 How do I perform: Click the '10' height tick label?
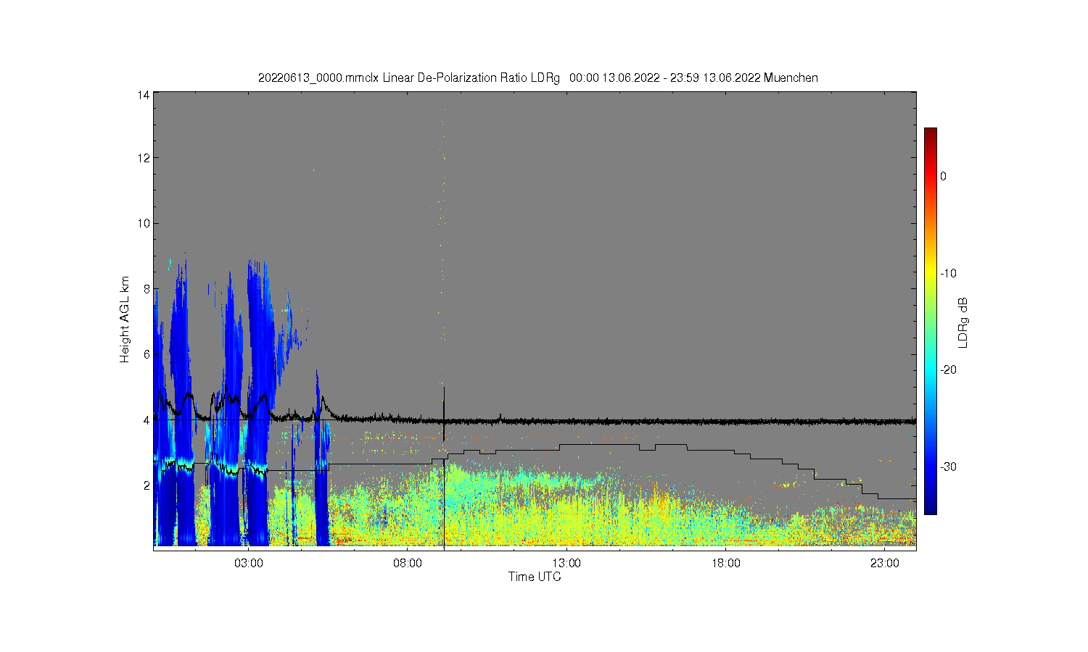[x=144, y=223]
